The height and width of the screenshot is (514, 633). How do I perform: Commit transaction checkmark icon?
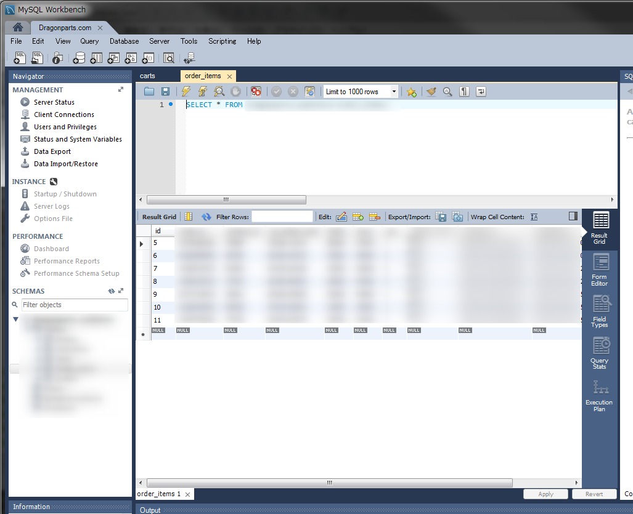(x=276, y=92)
